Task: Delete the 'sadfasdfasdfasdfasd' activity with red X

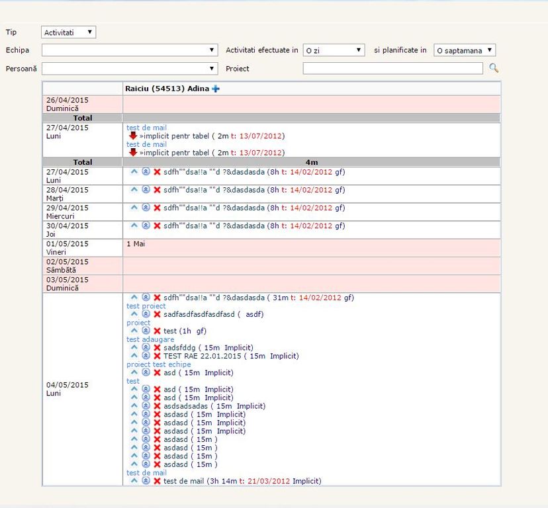Action: pyautogui.click(x=157, y=314)
